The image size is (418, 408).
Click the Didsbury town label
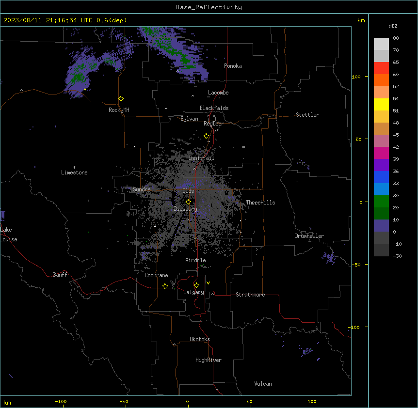pyautogui.click(x=185, y=209)
